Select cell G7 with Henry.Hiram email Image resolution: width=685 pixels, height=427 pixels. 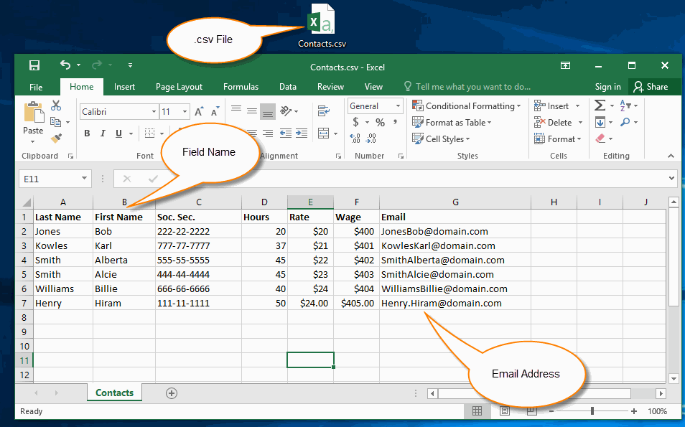[x=455, y=303]
